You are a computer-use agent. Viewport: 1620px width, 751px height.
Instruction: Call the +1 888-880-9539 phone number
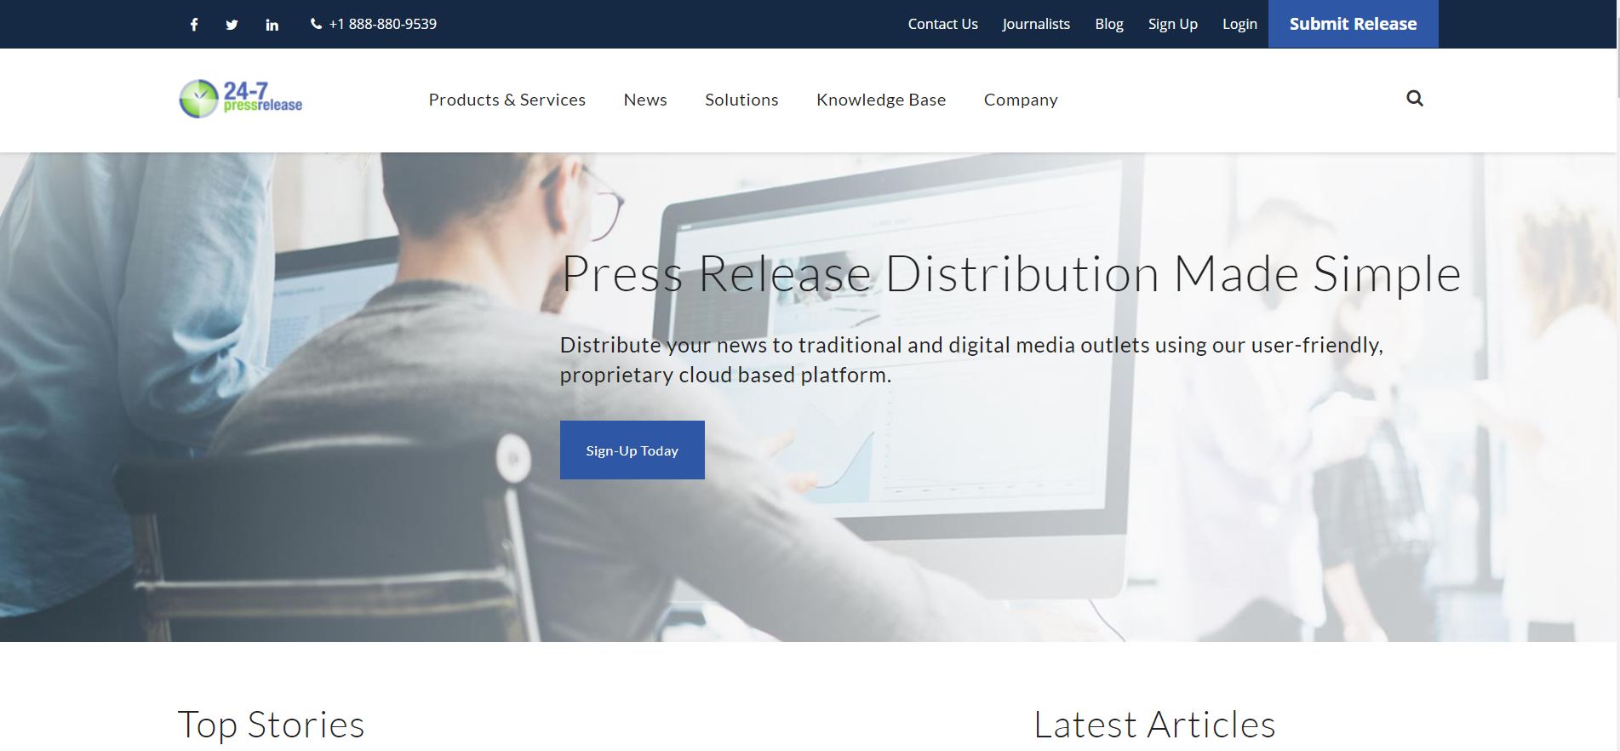point(382,24)
